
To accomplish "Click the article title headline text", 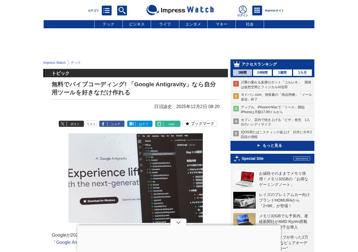I will click(134, 88).
